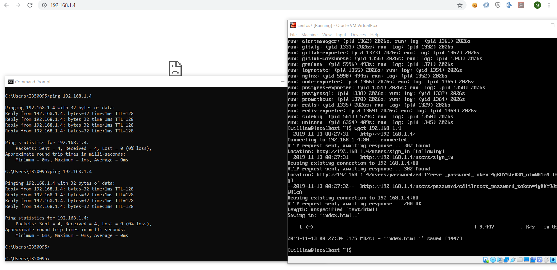This screenshot has height=270, width=557.
Task: Click the 'Length: unspecified [text/html]' line
Action: (x=333, y=209)
